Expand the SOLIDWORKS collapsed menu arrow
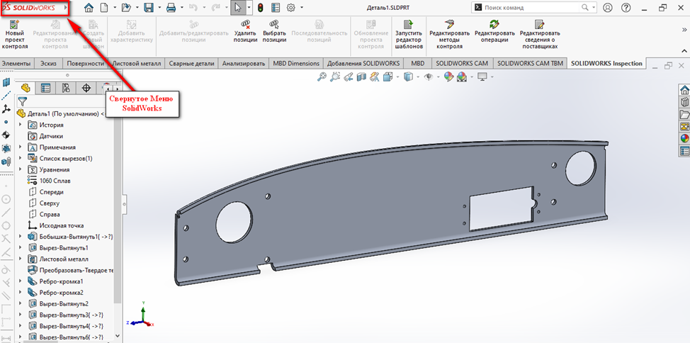This screenshot has width=690, height=343. (x=66, y=8)
